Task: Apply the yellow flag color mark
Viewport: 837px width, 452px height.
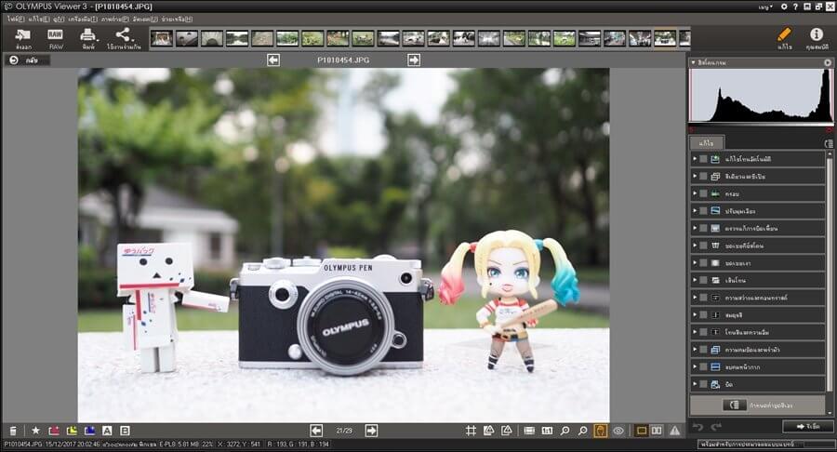Action: click(x=72, y=430)
